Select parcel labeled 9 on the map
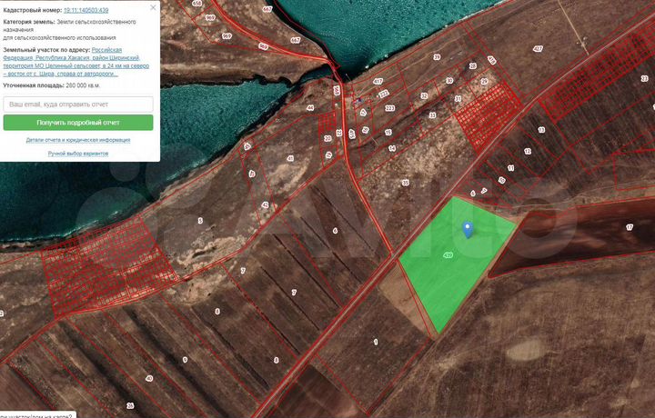 185,360
